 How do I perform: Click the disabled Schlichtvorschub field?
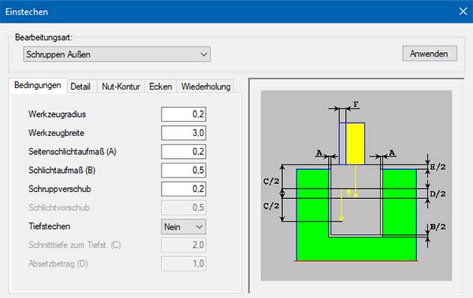click(184, 208)
